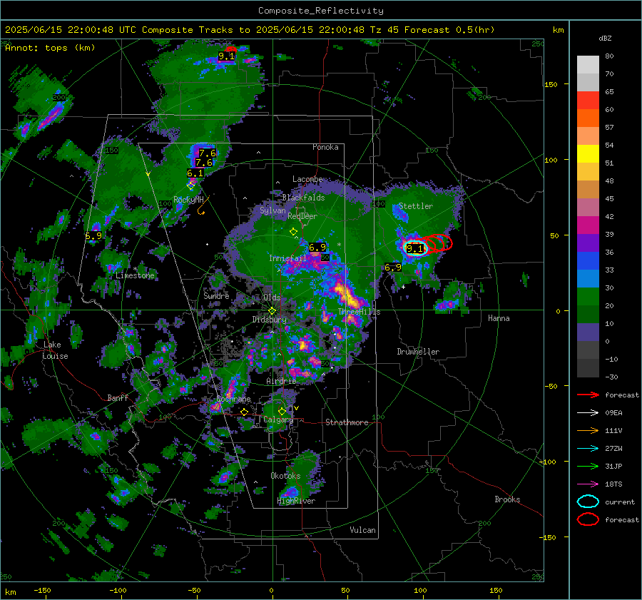Screen dimensions: 642x600
Task: Click the RockyMH label
Action: click(188, 200)
